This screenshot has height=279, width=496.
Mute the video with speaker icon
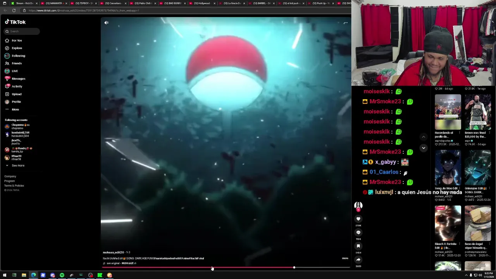tap(106, 22)
